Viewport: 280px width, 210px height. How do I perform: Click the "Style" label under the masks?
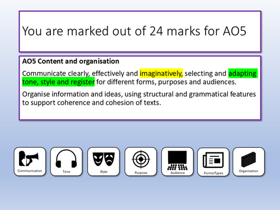coord(104,171)
